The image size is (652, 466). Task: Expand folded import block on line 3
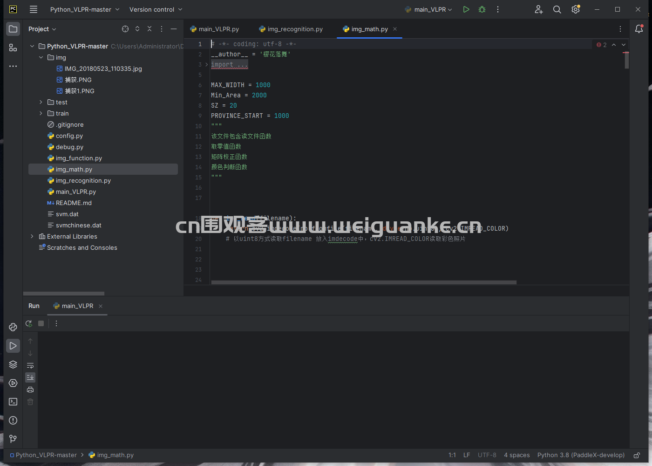[207, 64]
